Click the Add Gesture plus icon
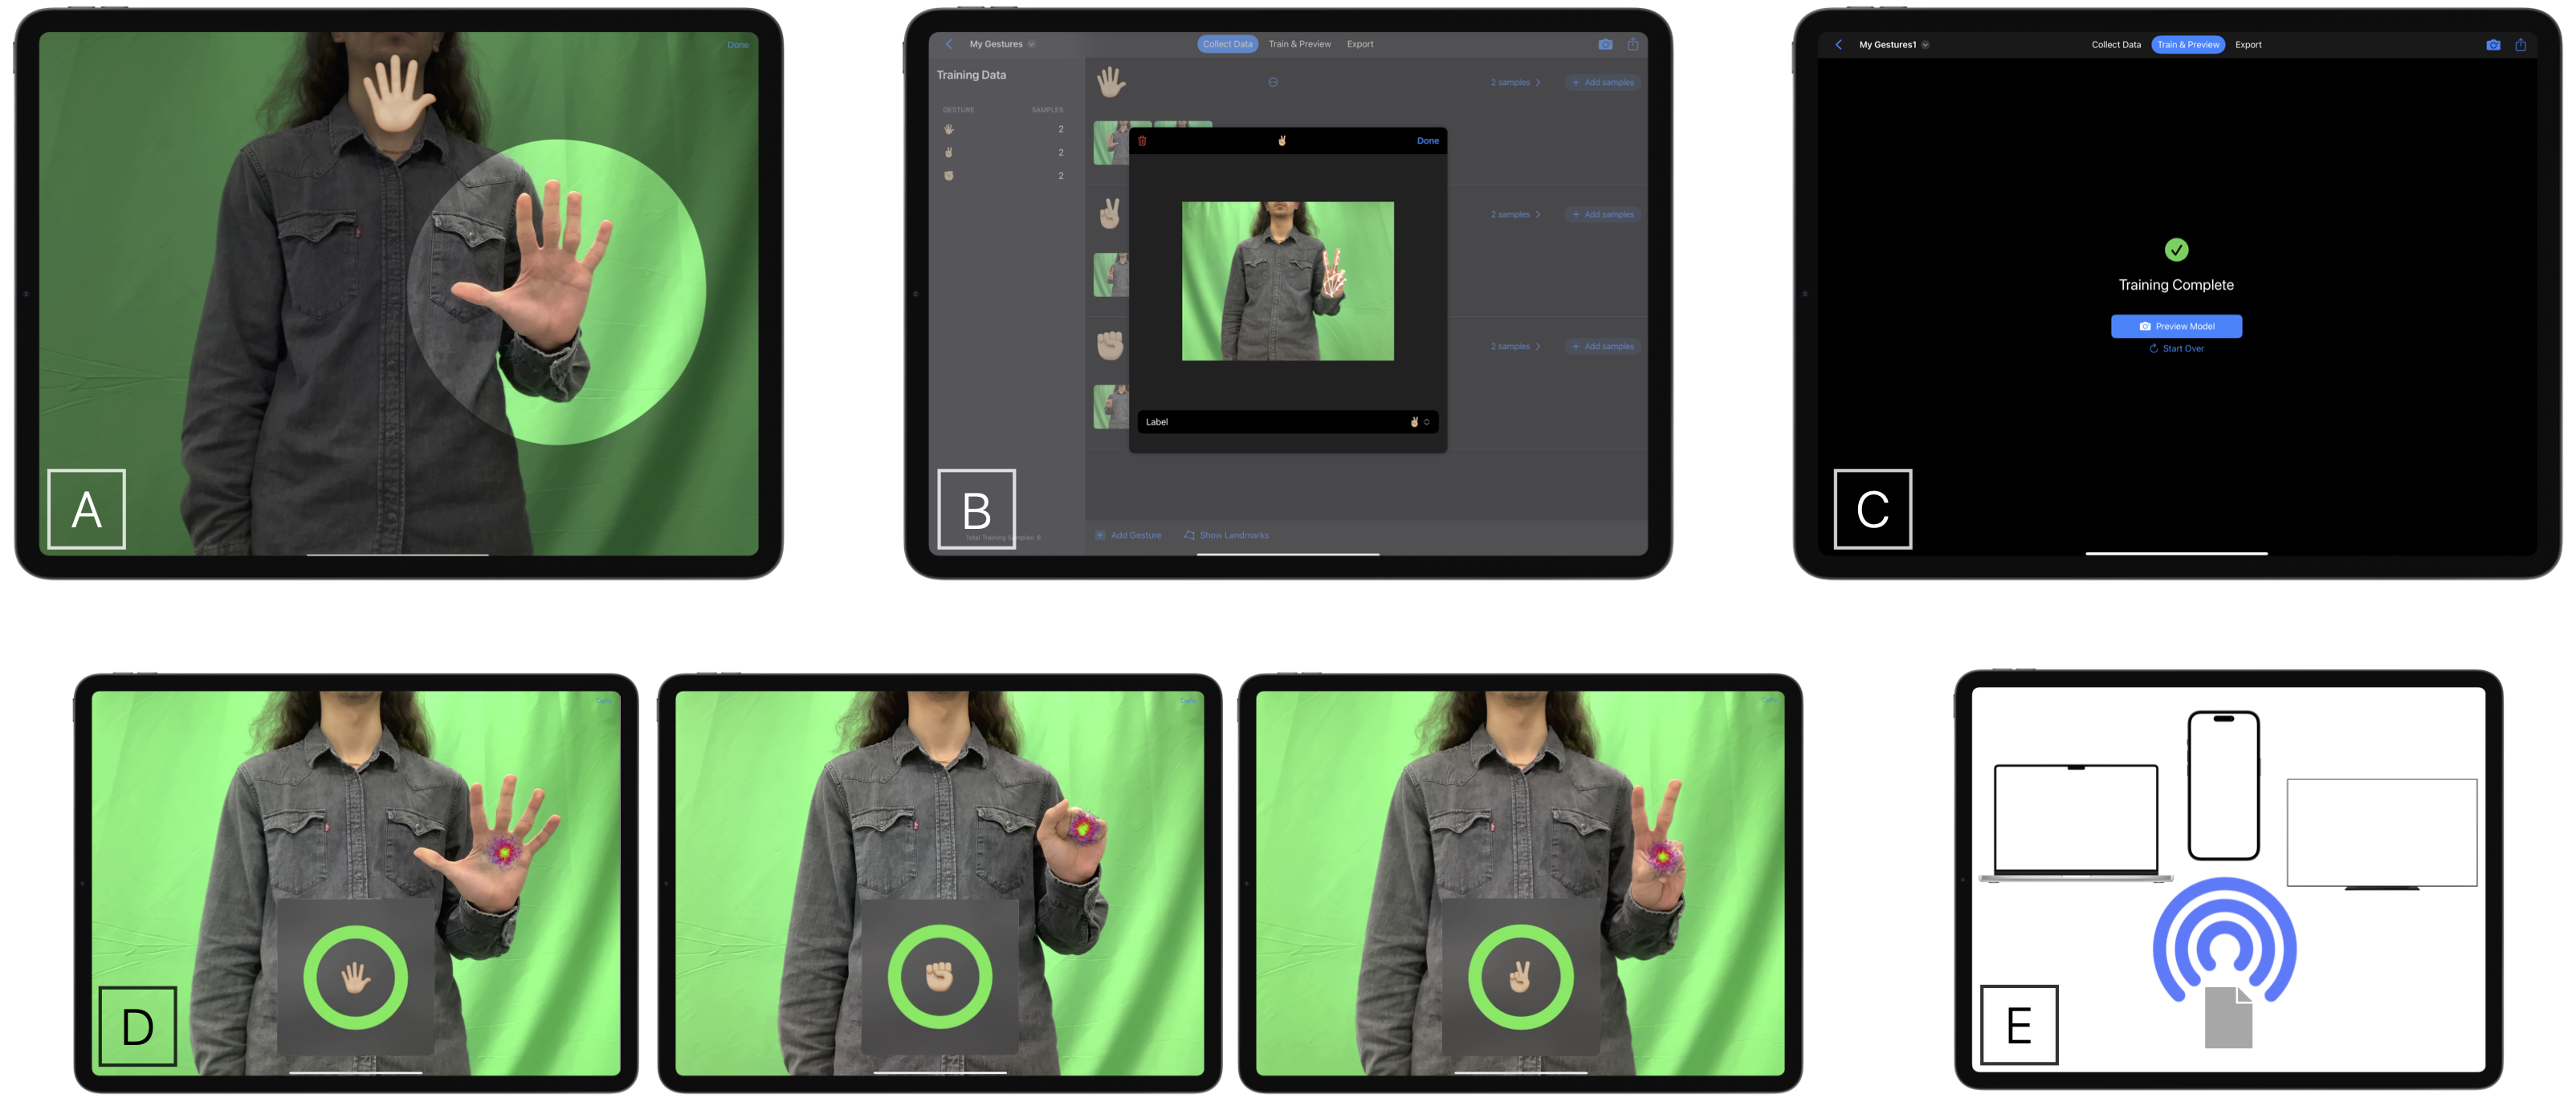The width and height of the screenshot is (2576, 1106). tap(1100, 535)
